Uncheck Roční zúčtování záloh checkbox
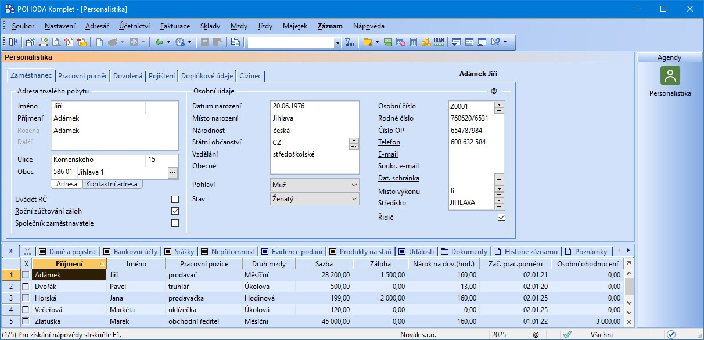 175,211
